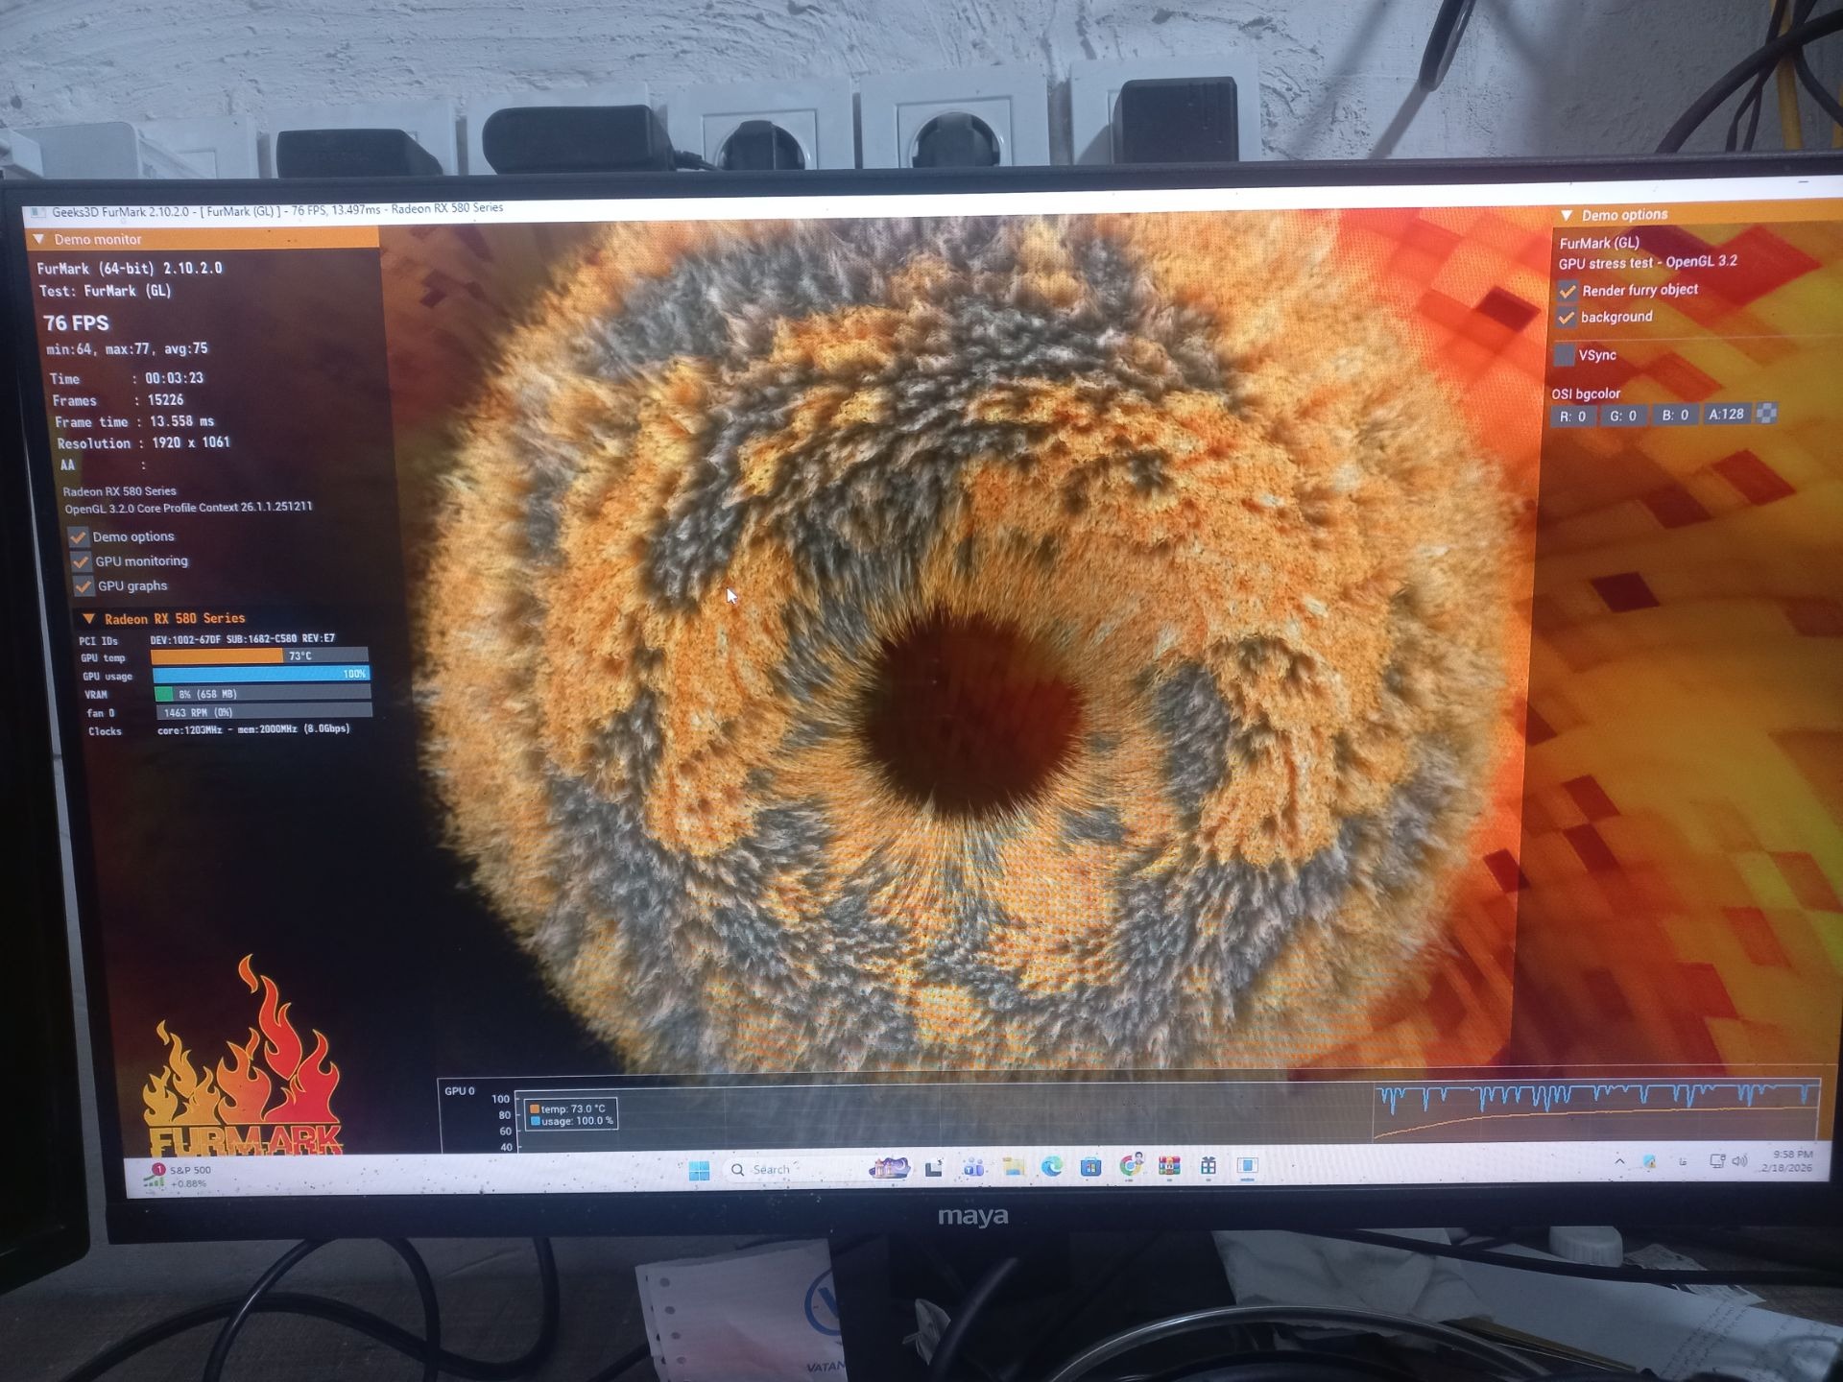The image size is (1843, 1382).
Task: Collapse the Demo monitor panel
Action: pos(39,239)
